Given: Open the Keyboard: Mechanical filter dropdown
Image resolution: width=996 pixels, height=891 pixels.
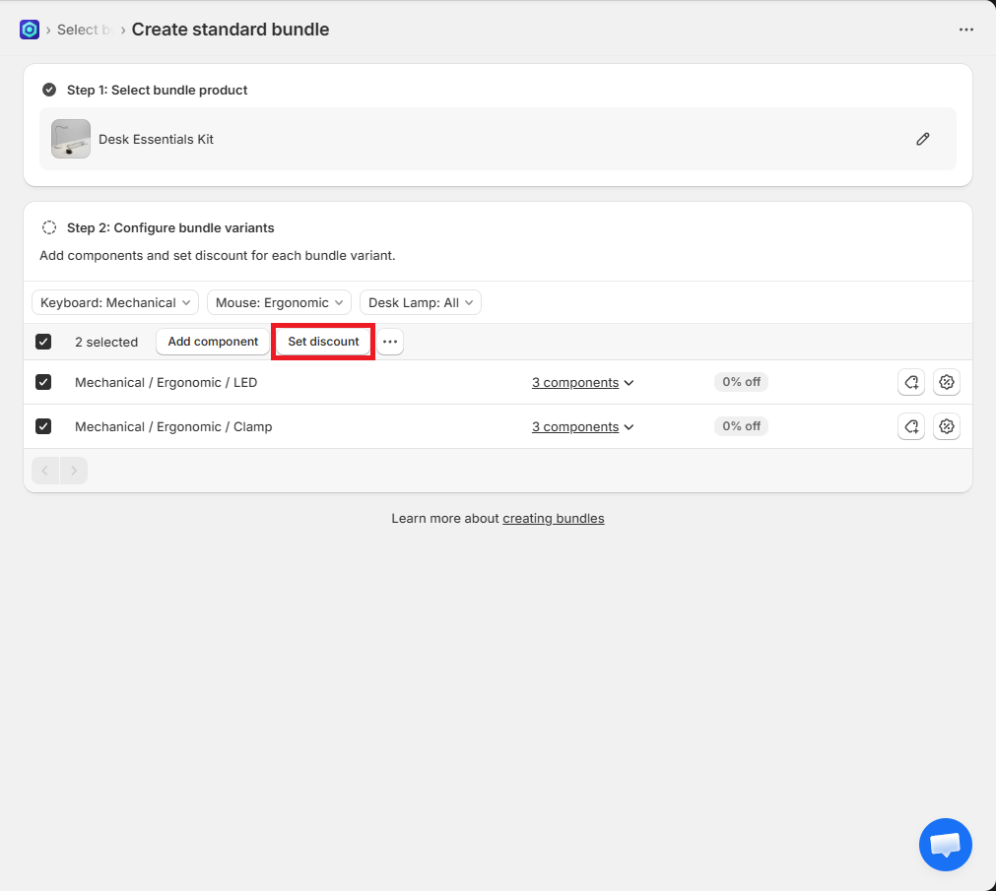Looking at the screenshot, I should pos(115,302).
